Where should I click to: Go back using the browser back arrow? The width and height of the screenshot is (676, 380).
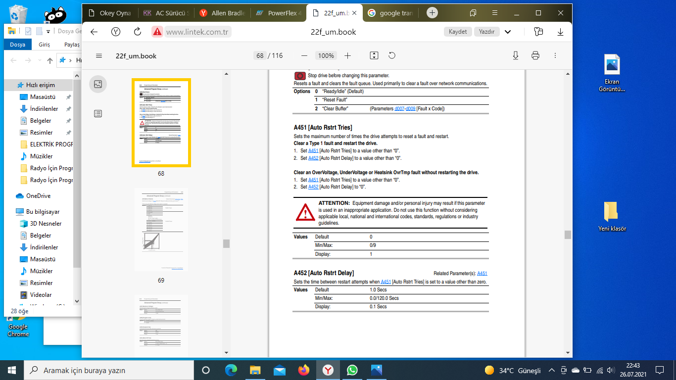[94, 32]
